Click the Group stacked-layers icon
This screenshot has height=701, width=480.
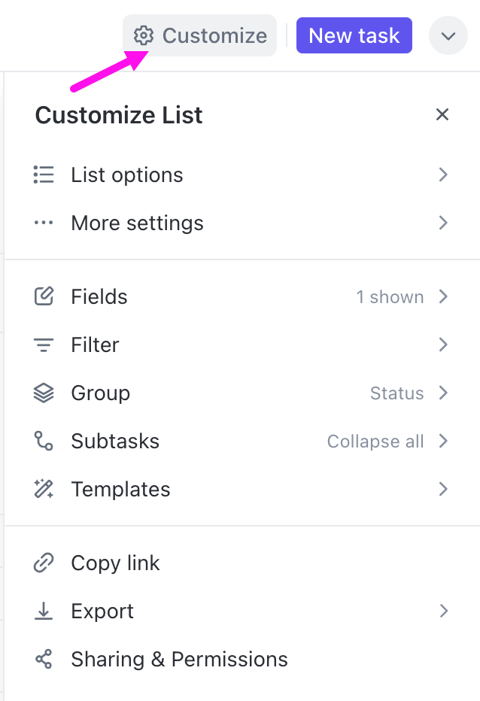[x=44, y=393]
